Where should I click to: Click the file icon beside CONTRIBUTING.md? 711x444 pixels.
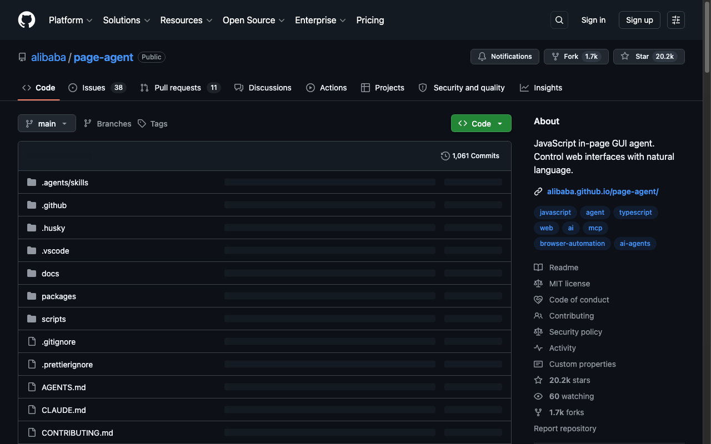point(32,432)
